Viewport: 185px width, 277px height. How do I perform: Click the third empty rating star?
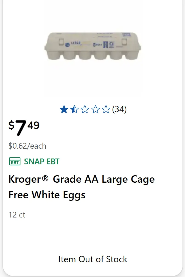pos(85,110)
